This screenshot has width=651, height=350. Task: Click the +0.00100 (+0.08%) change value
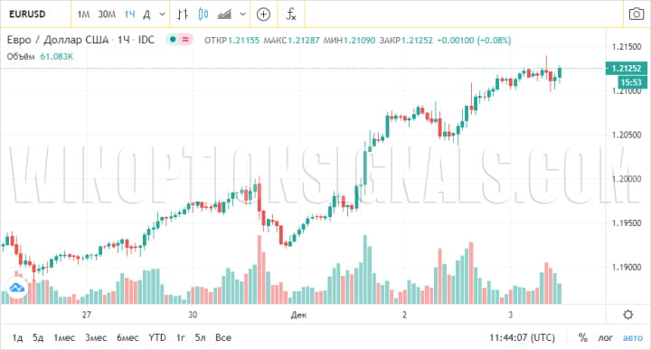click(474, 41)
